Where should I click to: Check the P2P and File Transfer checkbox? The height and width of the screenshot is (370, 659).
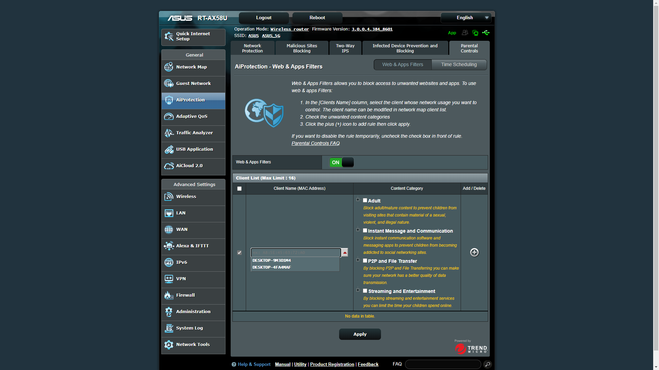click(x=365, y=260)
